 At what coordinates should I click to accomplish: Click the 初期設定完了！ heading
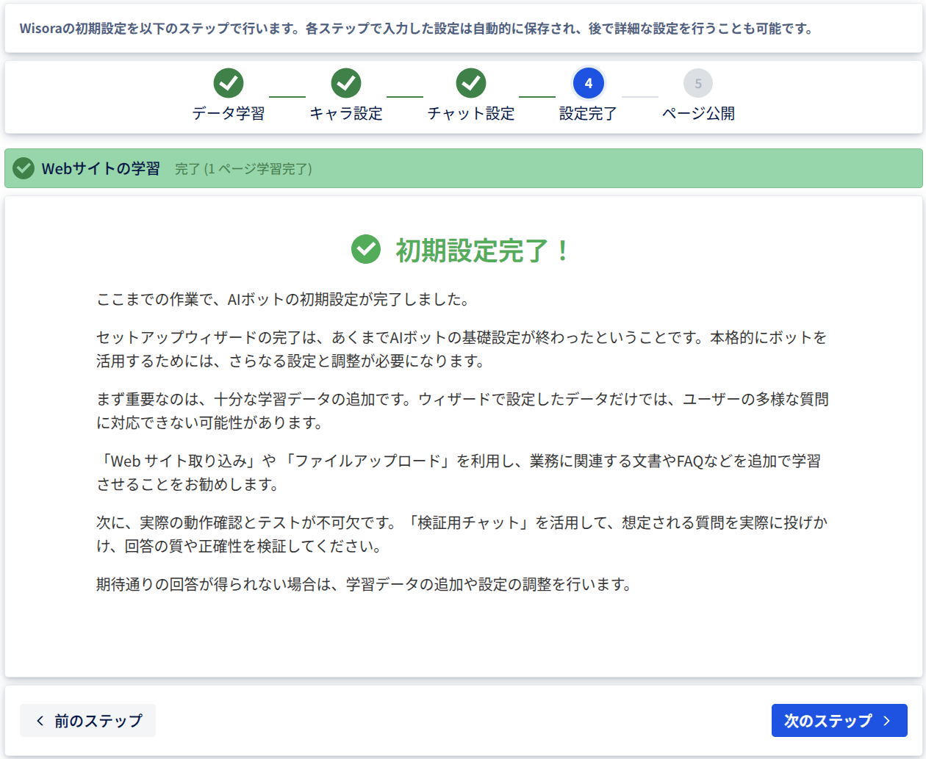[482, 251]
